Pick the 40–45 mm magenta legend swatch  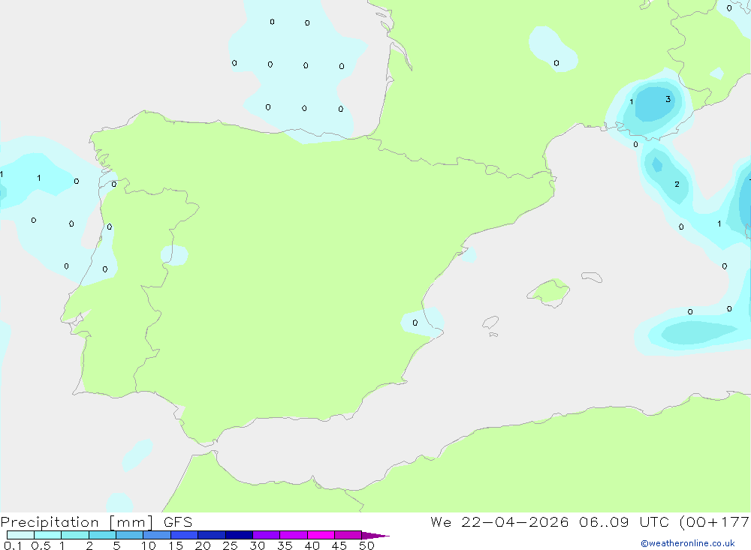click(321, 535)
